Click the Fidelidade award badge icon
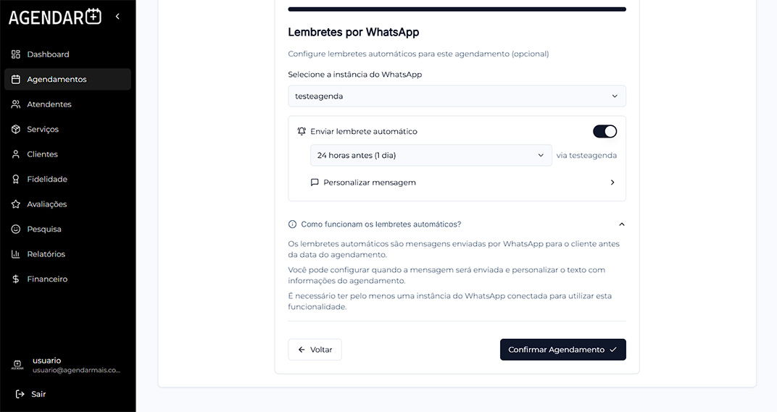 pos(16,180)
